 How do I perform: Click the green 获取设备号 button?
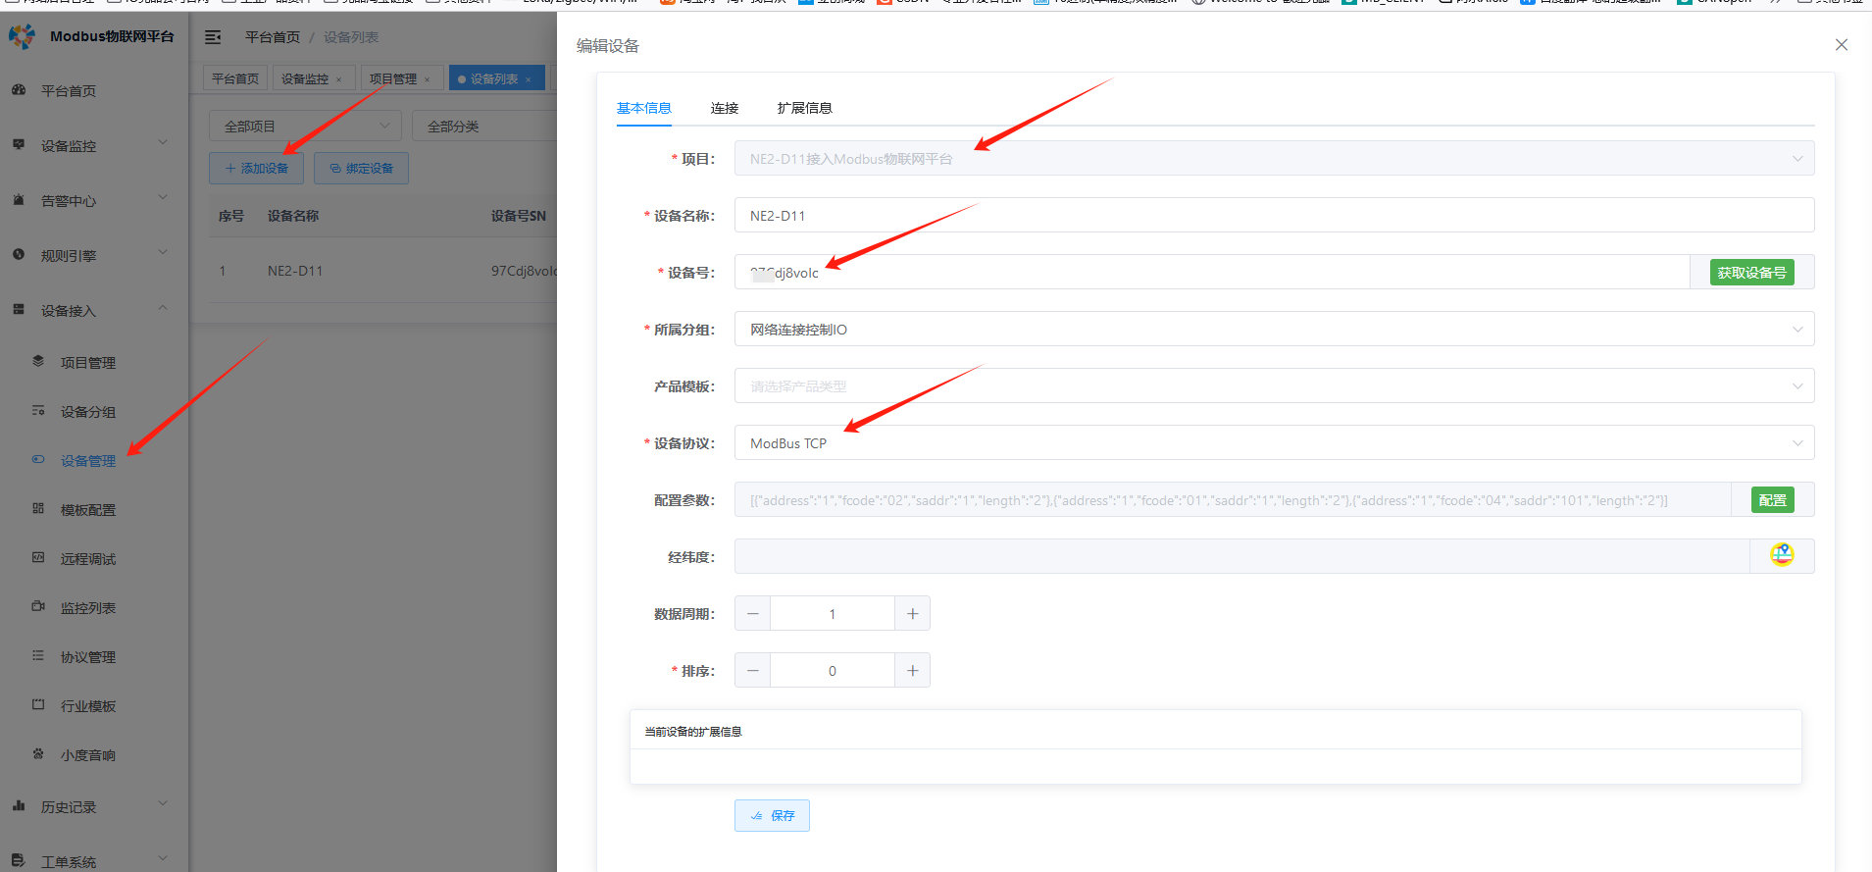[x=1751, y=273]
